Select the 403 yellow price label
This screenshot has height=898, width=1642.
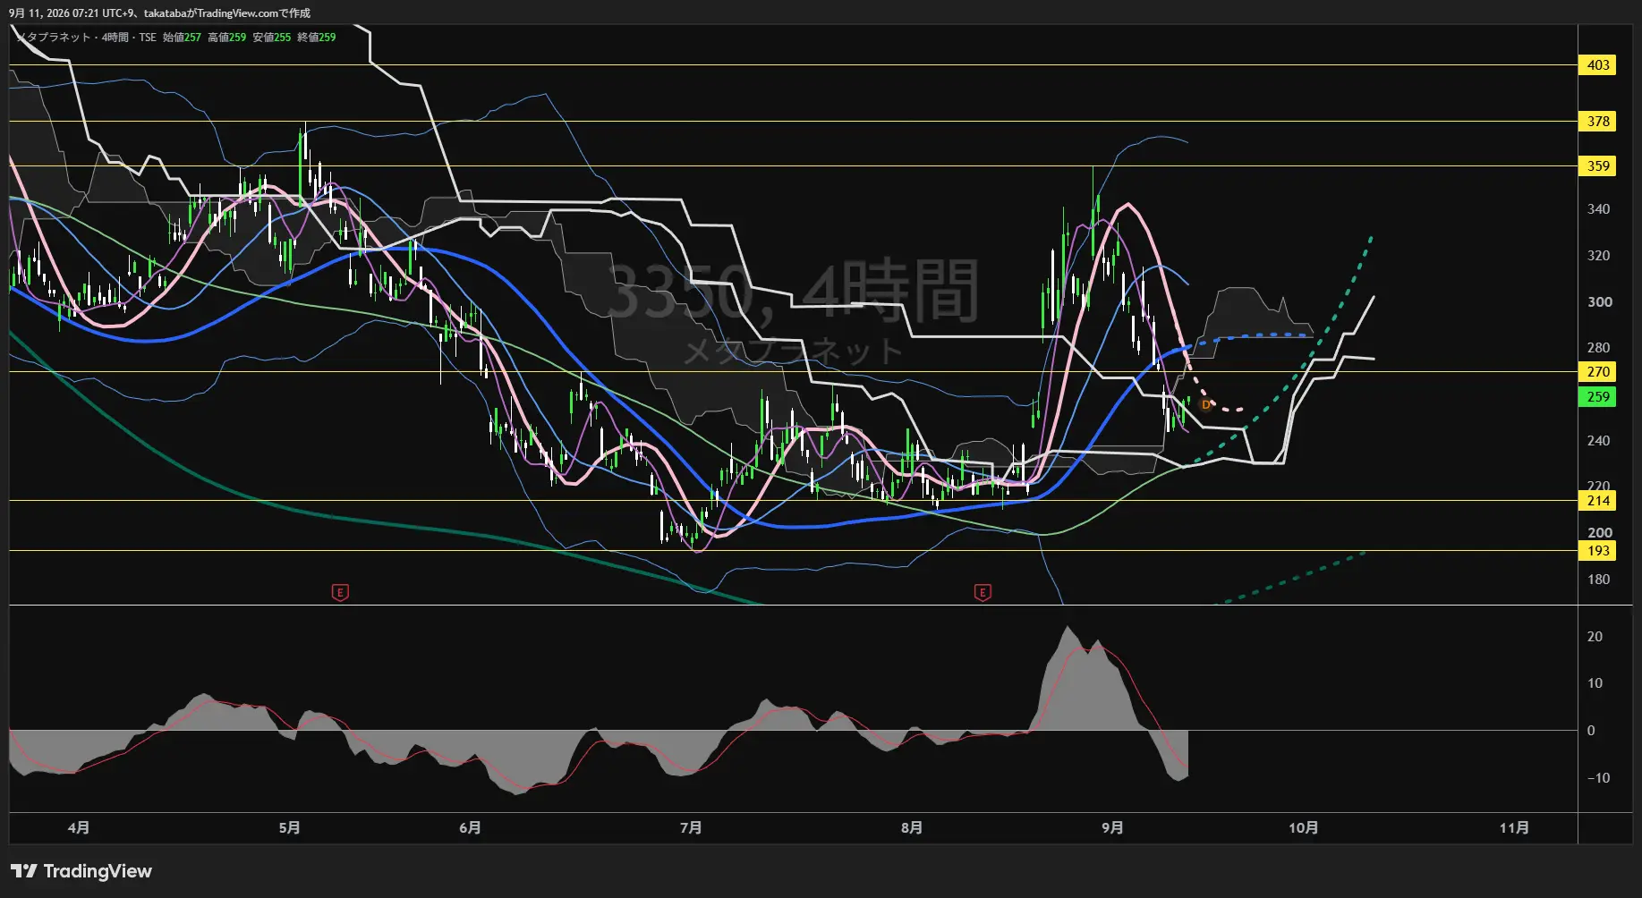[x=1598, y=65]
